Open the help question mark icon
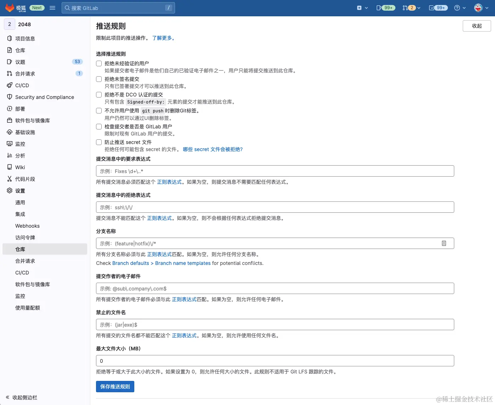This screenshot has height=405, width=495. coord(457,8)
